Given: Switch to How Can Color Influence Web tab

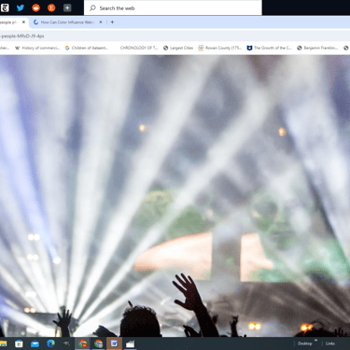Looking at the screenshot, I should (x=66, y=22).
